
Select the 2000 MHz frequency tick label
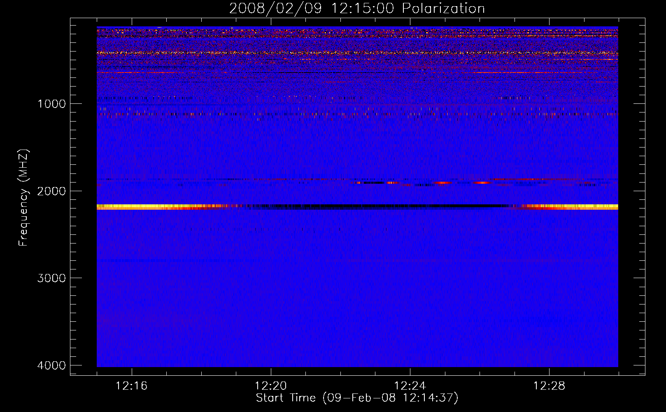[x=51, y=191]
